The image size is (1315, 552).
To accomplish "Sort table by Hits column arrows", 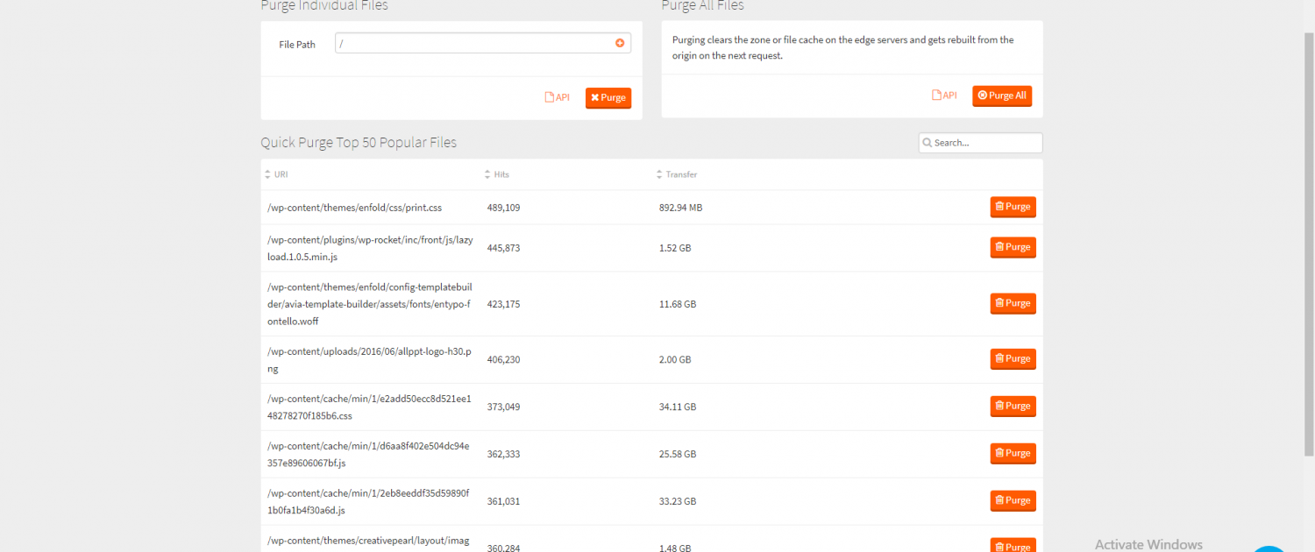I will tap(487, 174).
